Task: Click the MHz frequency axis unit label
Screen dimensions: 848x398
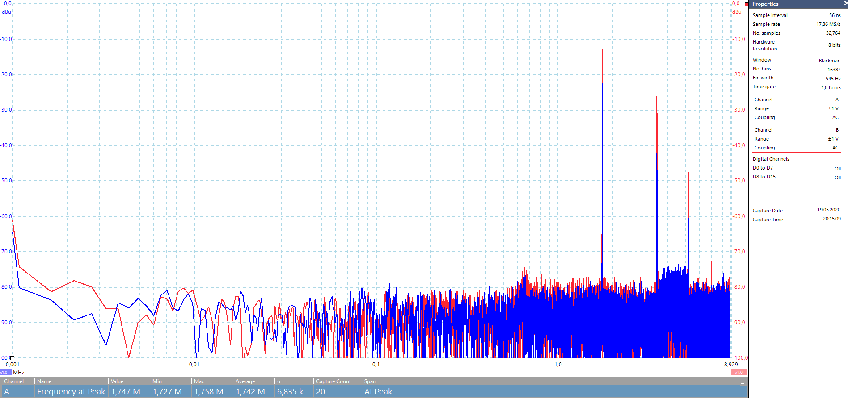Action: pos(19,373)
